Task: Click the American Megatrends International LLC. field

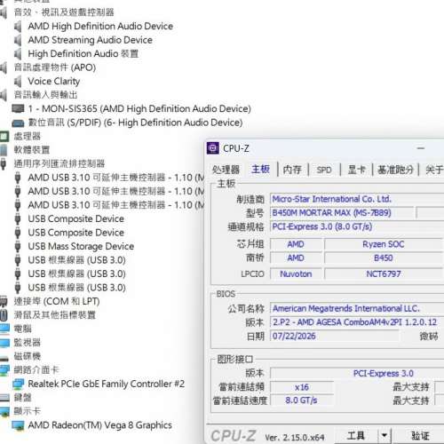Action: 357,308
